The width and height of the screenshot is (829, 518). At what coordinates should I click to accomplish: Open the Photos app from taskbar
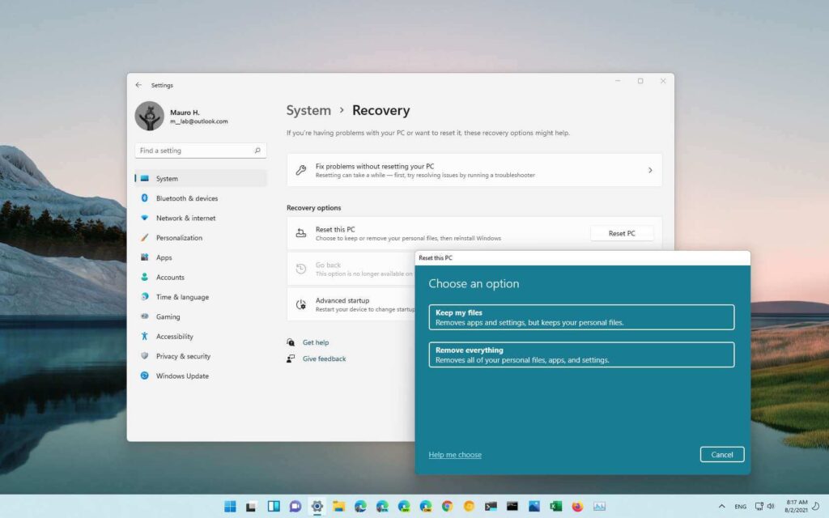click(x=534, y=507)
